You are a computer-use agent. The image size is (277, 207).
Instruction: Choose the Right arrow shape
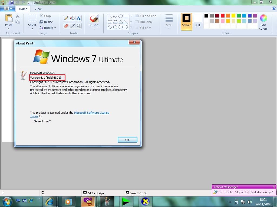tap(126, 27)
